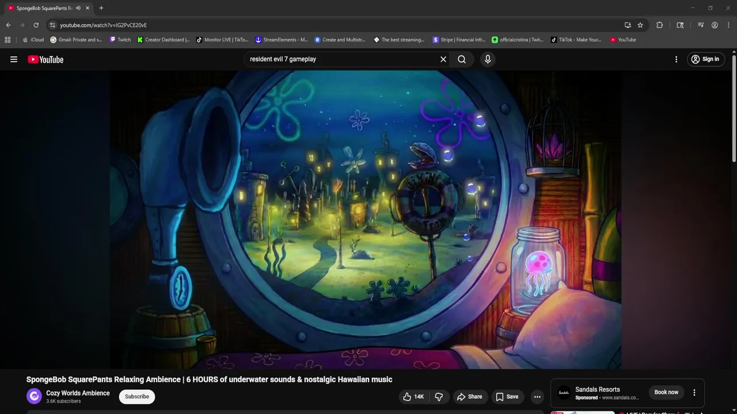Mute tab via speaker icon
737x414 pixels.
click(78, 8)
